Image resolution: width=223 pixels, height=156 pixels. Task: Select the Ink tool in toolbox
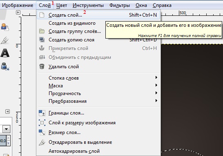pyautogui.click(x=5, y=66)
